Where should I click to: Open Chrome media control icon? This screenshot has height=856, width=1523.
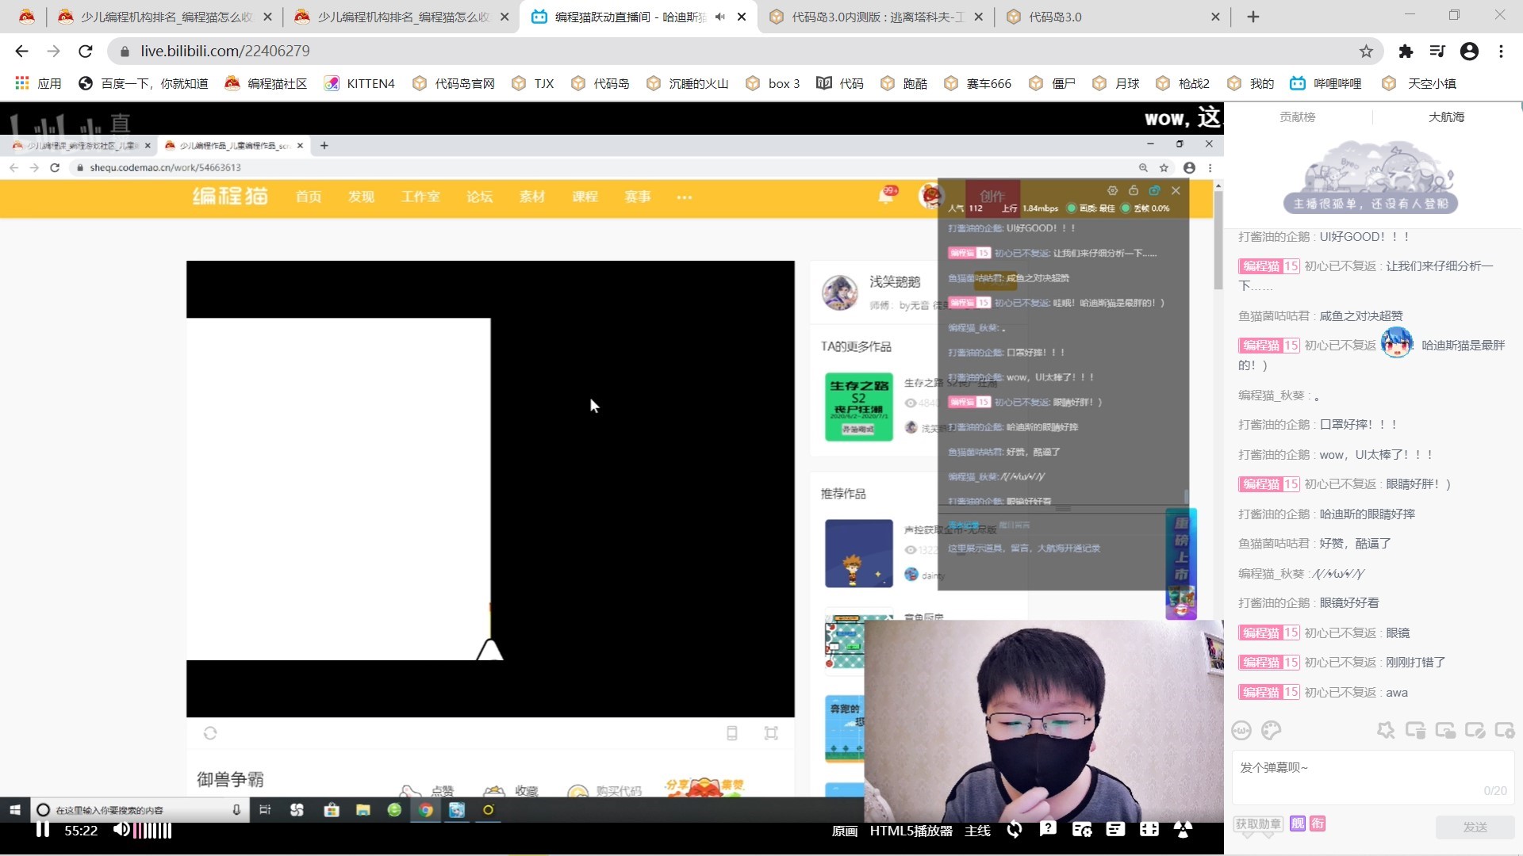point(1437,52)
